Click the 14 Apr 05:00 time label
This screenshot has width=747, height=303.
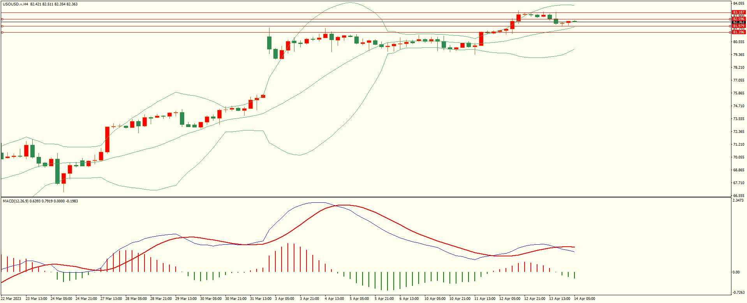point(585,299)
